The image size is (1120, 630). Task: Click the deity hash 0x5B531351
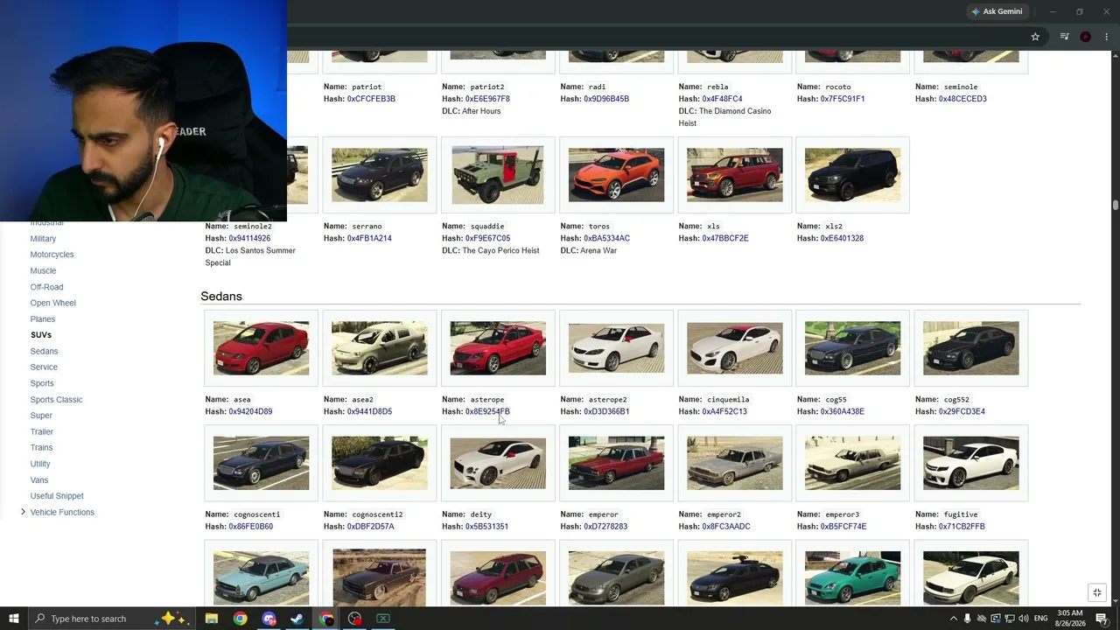tap(486, 527)
